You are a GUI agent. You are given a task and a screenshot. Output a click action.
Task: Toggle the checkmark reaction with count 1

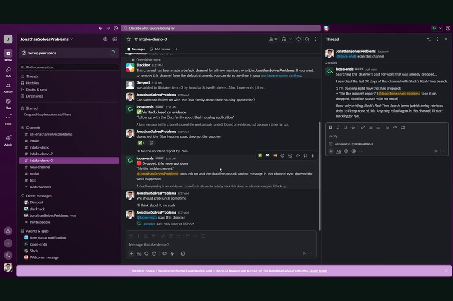[142, 142]
